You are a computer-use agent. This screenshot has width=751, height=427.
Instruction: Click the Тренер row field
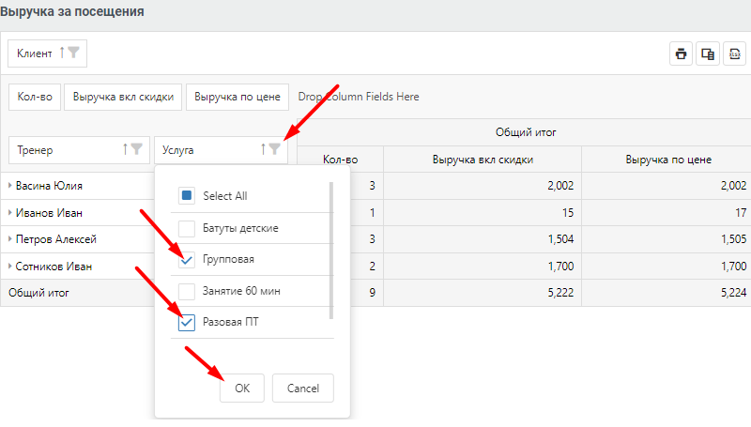click(x=79, y=150)
